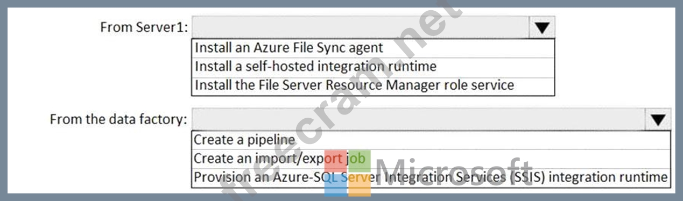Select Provision an Azure-SSIS integration runtime option
Image resolution: width=683 pixels, height=201 pixels.
[431, 177]
